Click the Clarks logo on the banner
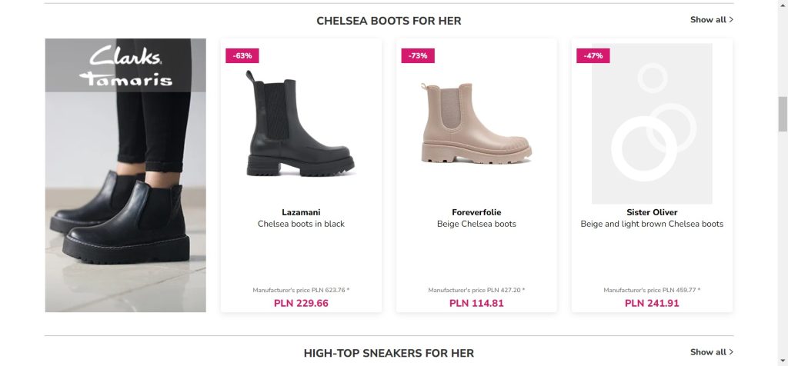The image size is (788, 366). pyautogui.click(x=125, y=56)
